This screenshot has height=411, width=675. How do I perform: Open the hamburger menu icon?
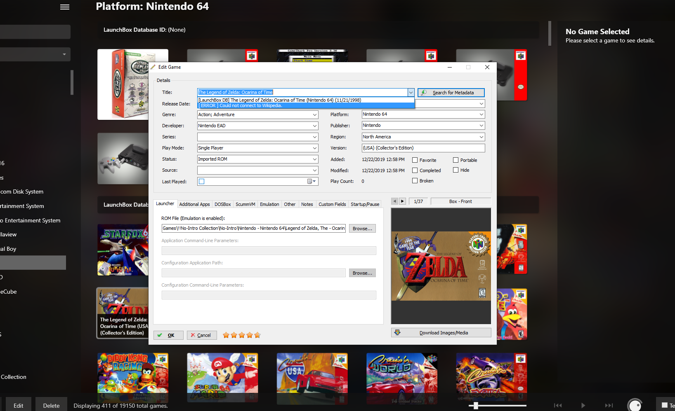click(x=65, y=7)
